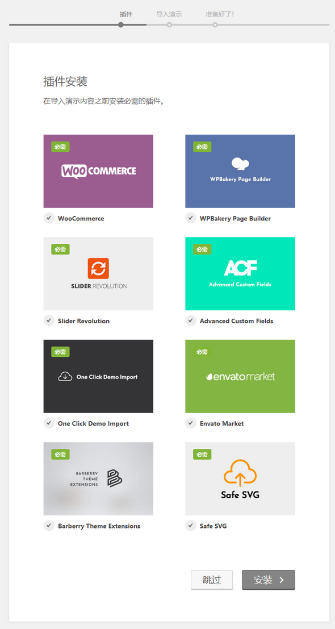Click the ACF logo on green tile
Image resolution: width=335 pixels, height=629 pixels.
pyautogui.click(x=240, y=268)
